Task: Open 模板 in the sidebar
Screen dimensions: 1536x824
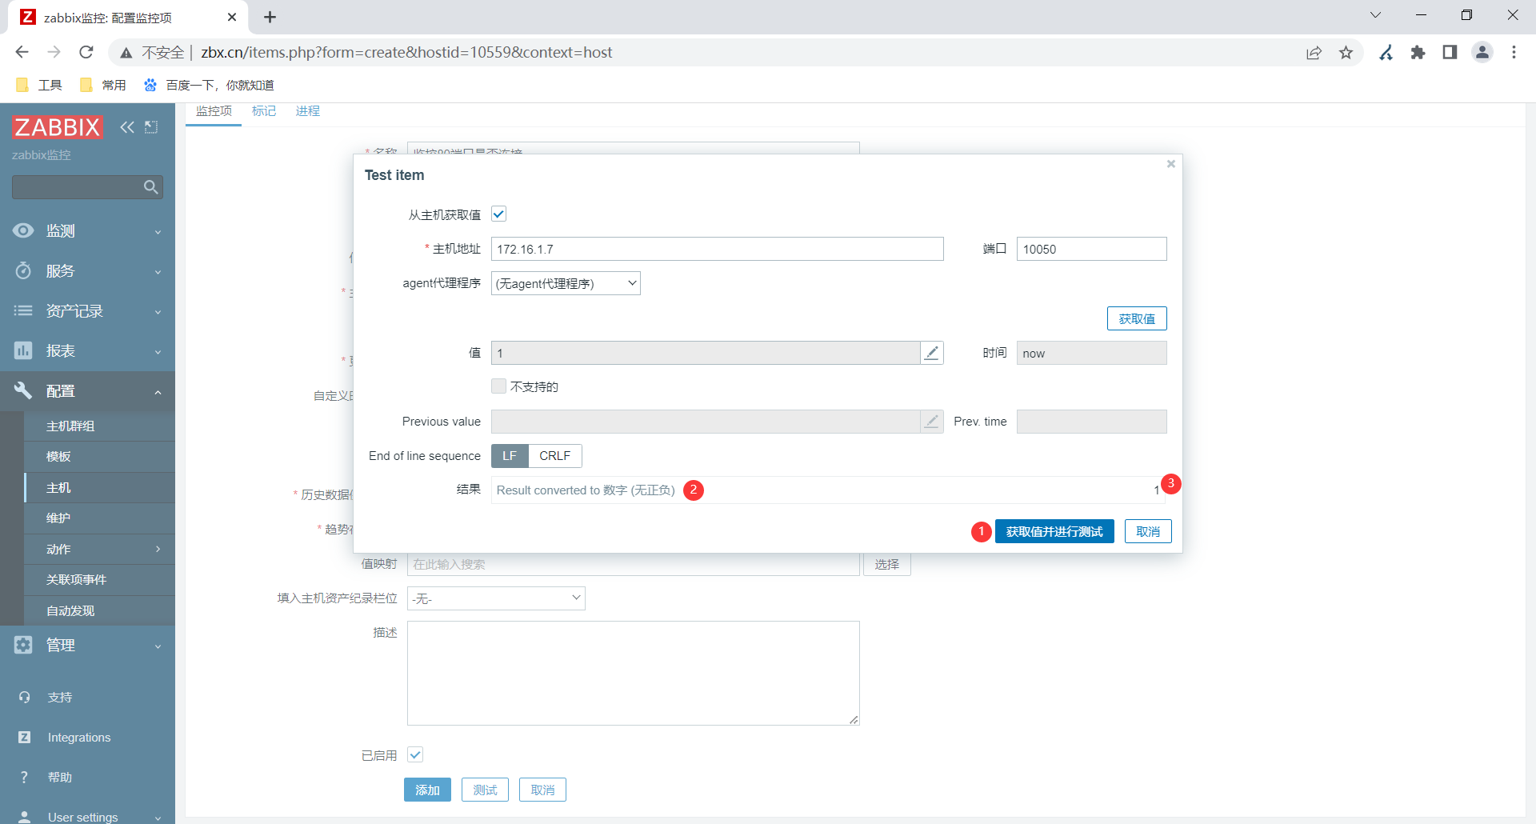Action: (99, 457)
